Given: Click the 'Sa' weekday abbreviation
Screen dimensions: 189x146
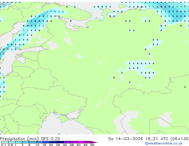Looking at the screenshot, I should (111, 139).
